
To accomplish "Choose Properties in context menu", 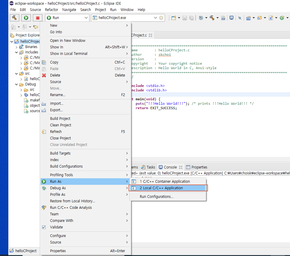I will tap(86, 251).
